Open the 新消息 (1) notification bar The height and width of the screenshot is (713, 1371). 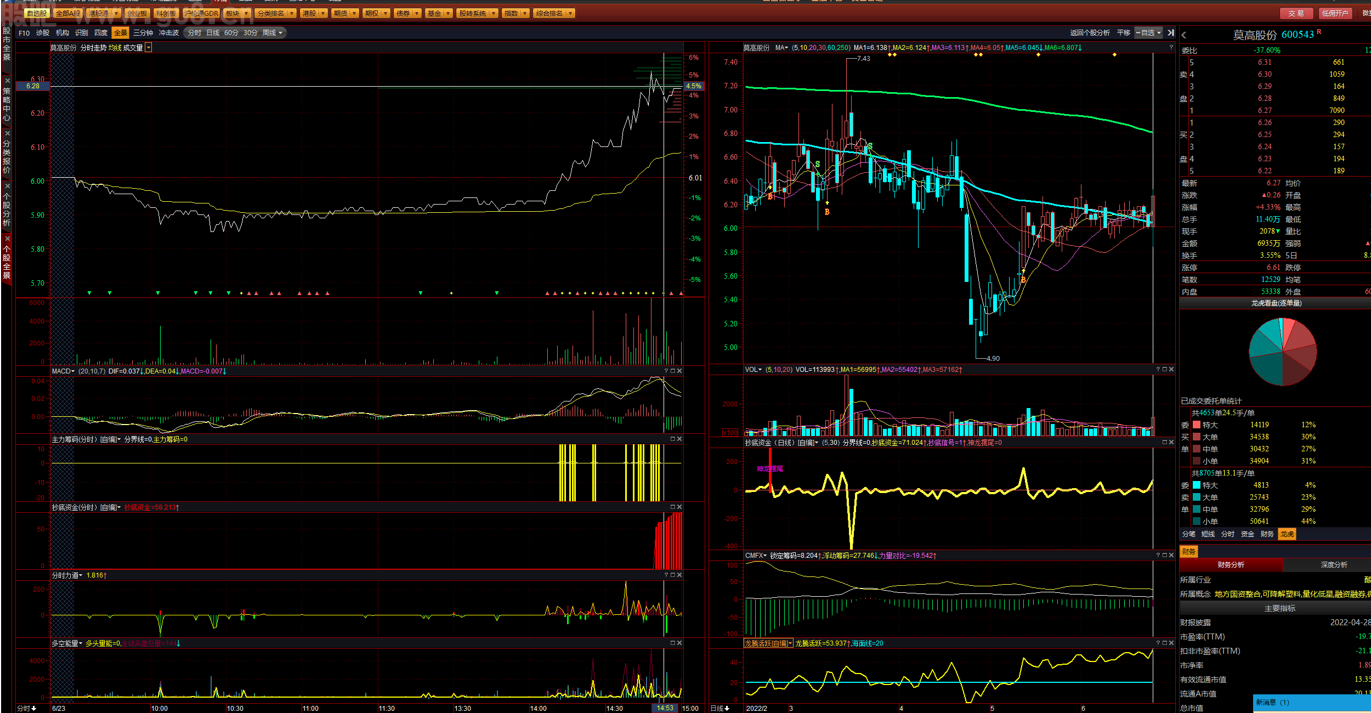(1312, 703)
